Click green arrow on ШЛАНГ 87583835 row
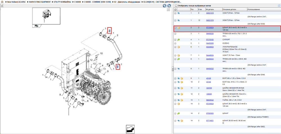This screenshot has height=134, width=281. tap(178, 114)
